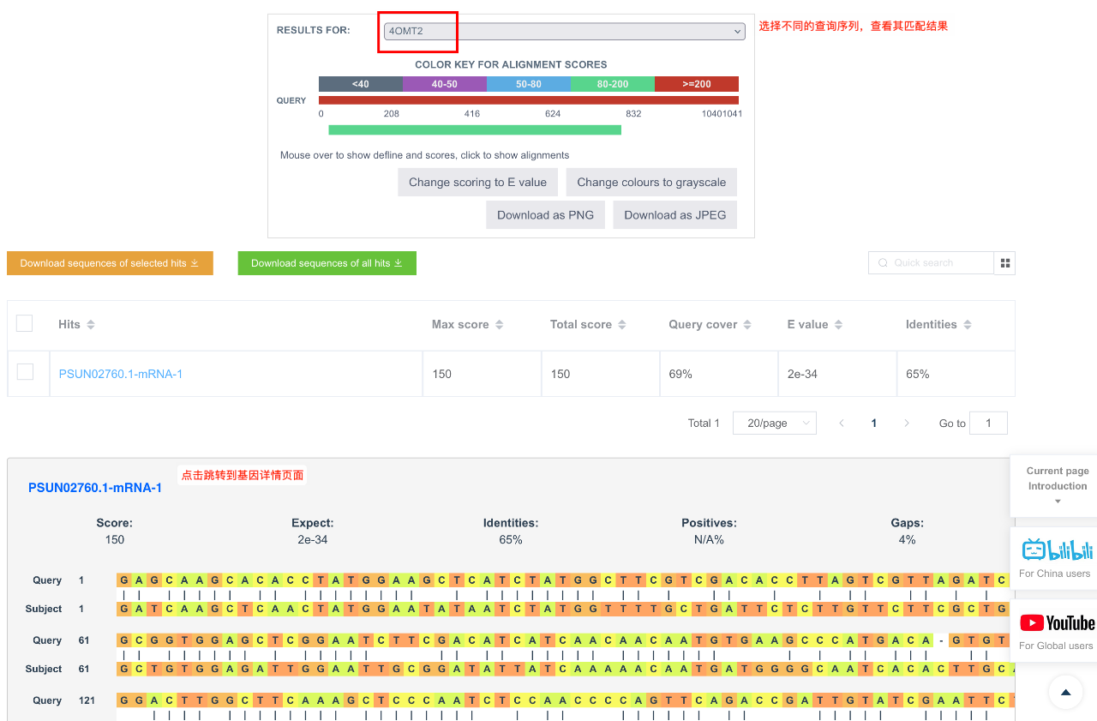Open the RESULTS FOR query dropdown
This screenshot has width=1097, height=721.
coord(564,31)
